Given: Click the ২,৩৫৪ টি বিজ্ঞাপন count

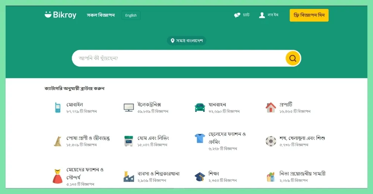Looking at the screenshot, I should (223, 181).
